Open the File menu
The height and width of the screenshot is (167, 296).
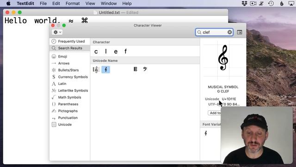pos(43,3)
